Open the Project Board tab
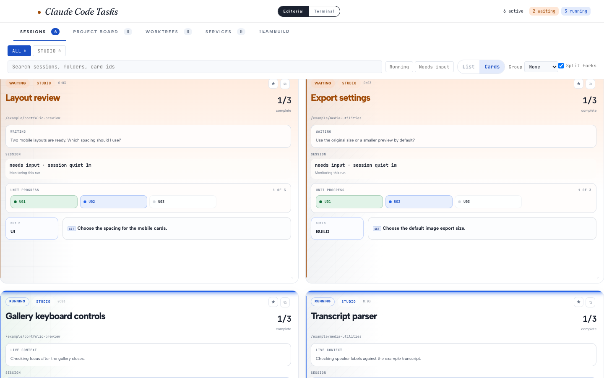This screenshot has height=378, width=604. (x=102, y=32)
